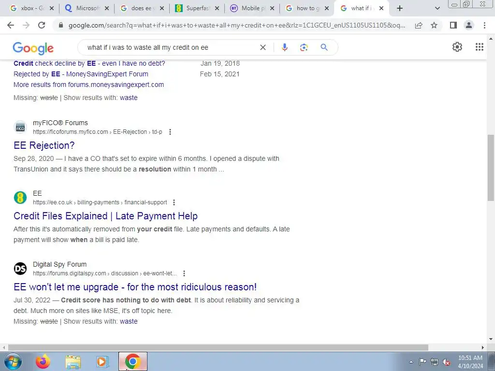Open the Chrome side panel
This screenshot has height=371, width=495.
pos(453,25)
